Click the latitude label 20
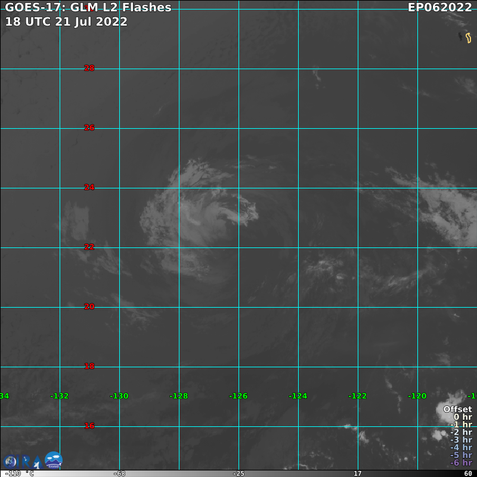Image resolution: width=477 pixels, height=477 pixels. 89,306
